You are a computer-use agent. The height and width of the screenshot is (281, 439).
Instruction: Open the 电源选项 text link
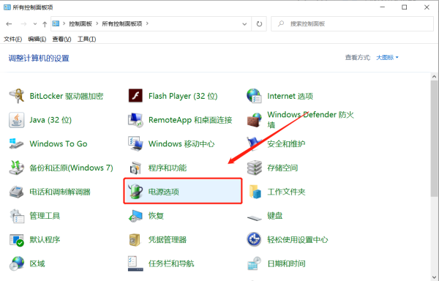[163, 192]
